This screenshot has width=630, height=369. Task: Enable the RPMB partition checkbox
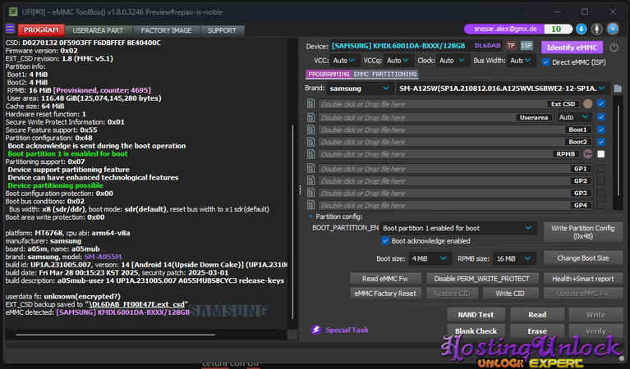(601, 154)
